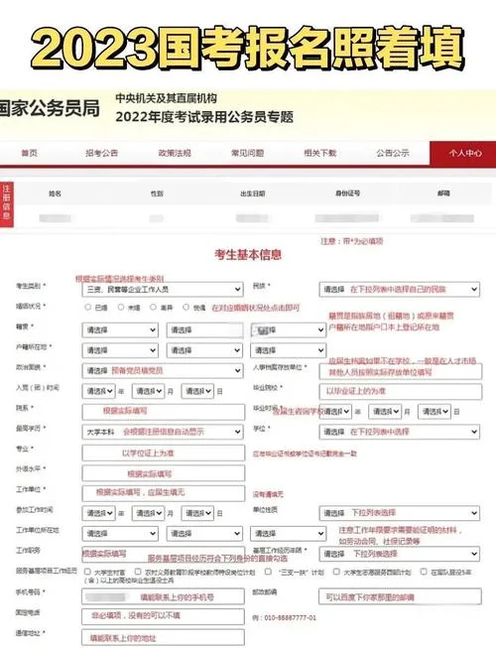496x648 pixels.
Task: Open the 入党时间 day dropdown
Action: coord(197,391)
